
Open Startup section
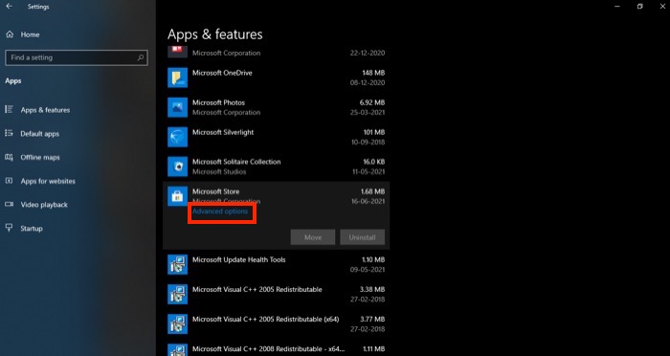click(x=32, y=228)
